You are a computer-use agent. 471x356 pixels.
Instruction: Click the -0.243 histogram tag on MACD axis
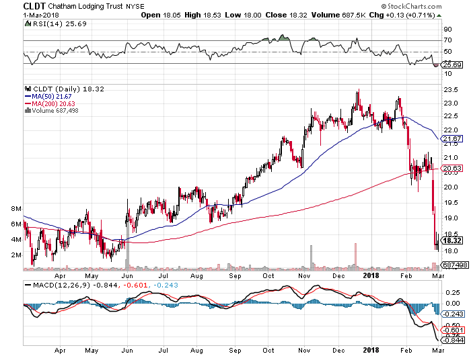click(x=454, y=314)
